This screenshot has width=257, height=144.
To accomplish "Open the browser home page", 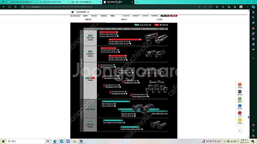I will (x=15, y=7).
